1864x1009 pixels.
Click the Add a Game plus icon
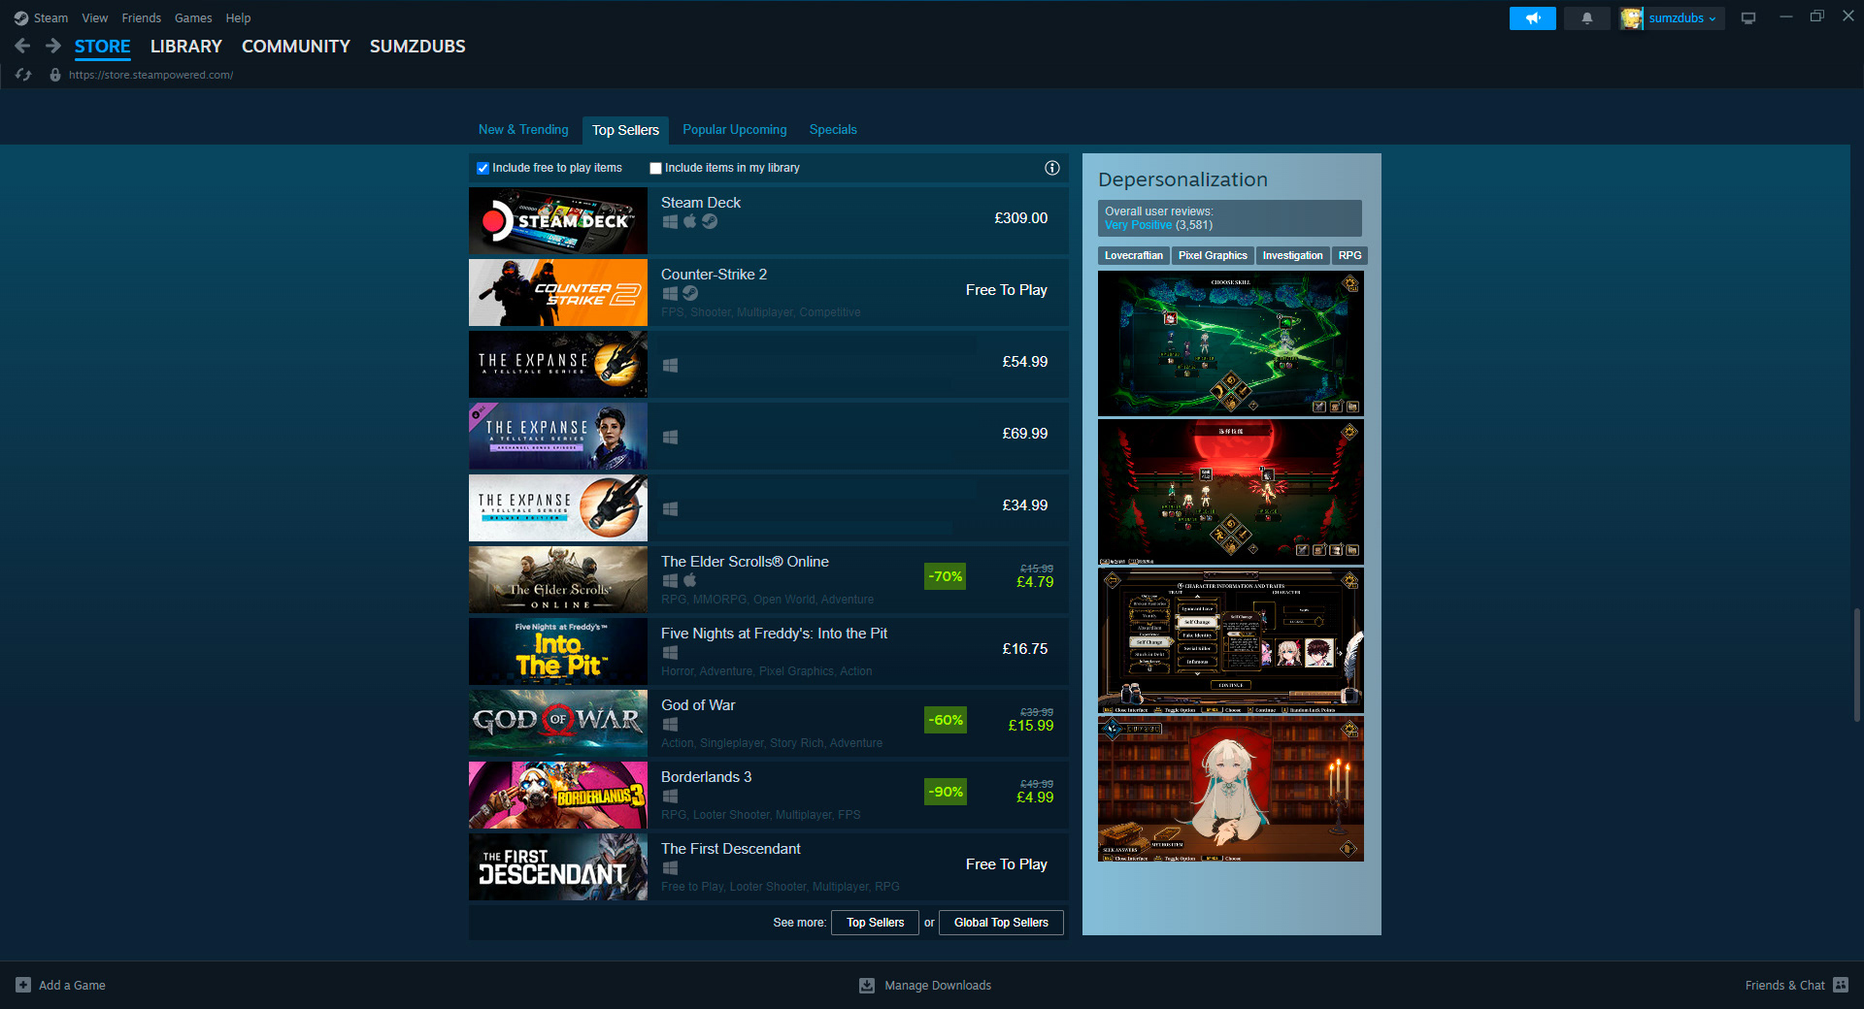[x=23, y=985]
